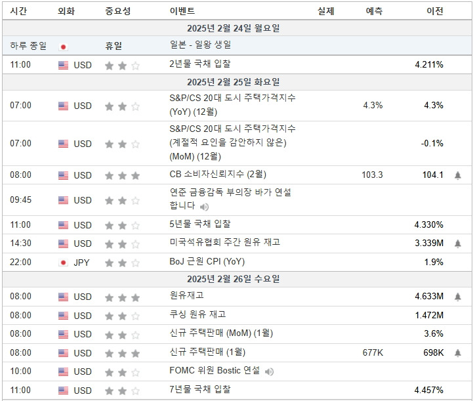The width and height of the screenshot is (475, 401).
Task: Click importance stars for 2년물 국채 입찰
Action: tap(123, 66)
